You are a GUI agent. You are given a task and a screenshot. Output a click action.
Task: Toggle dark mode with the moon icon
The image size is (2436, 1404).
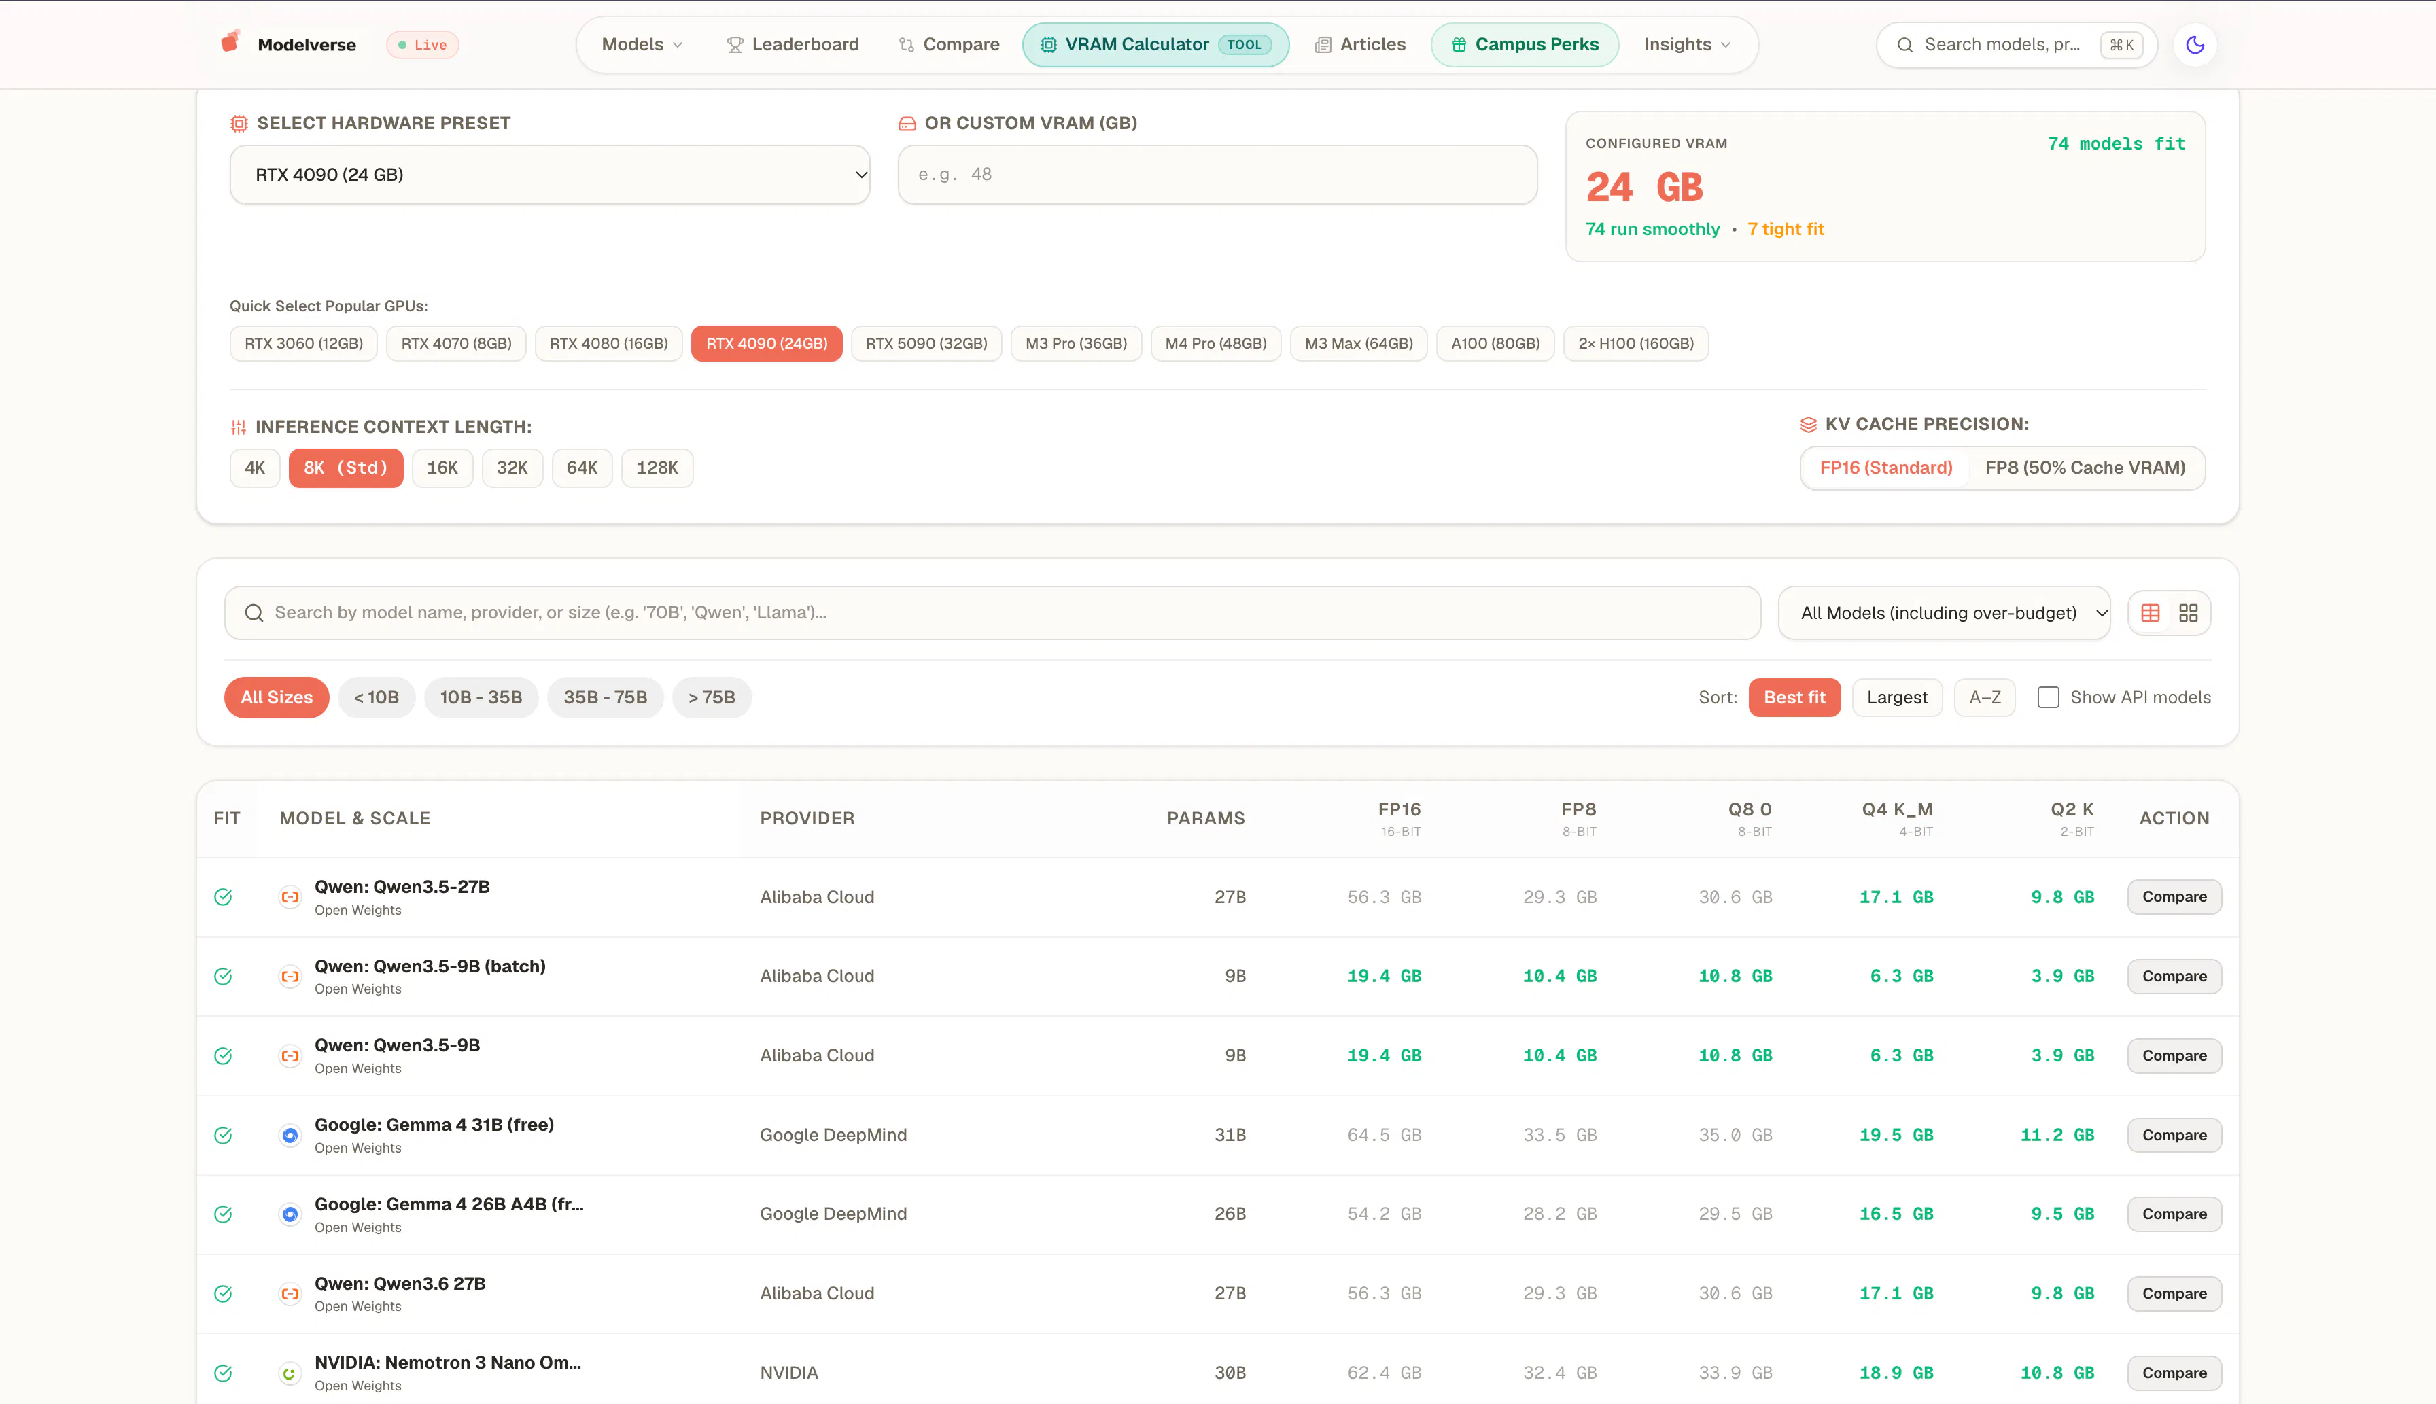(2195, 44)
